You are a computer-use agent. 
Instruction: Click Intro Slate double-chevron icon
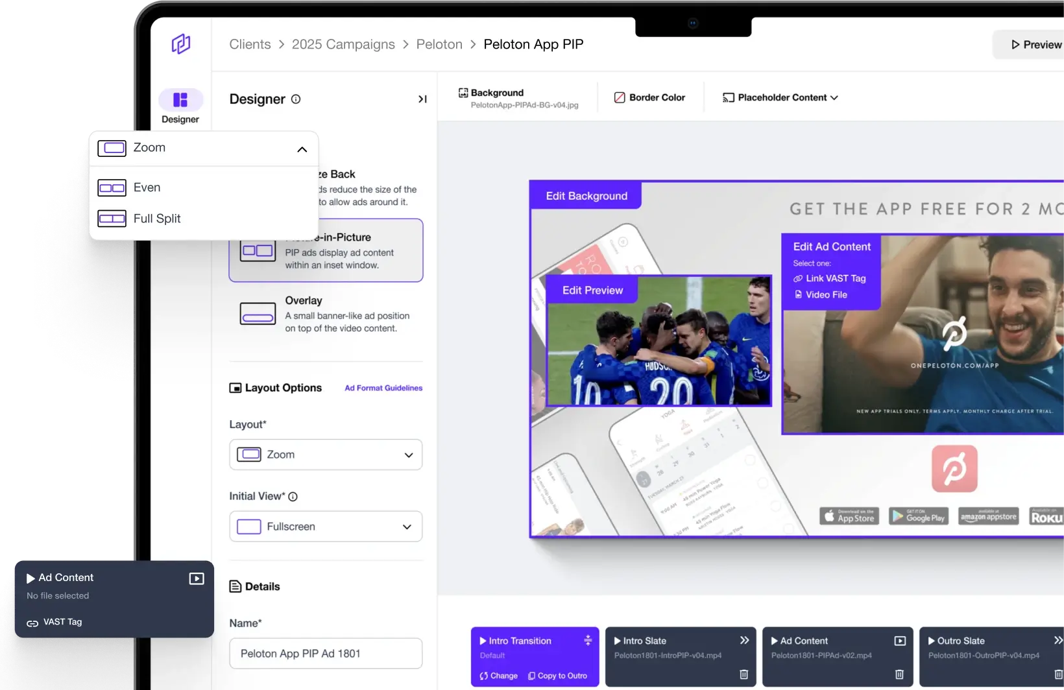pos(745,641)
